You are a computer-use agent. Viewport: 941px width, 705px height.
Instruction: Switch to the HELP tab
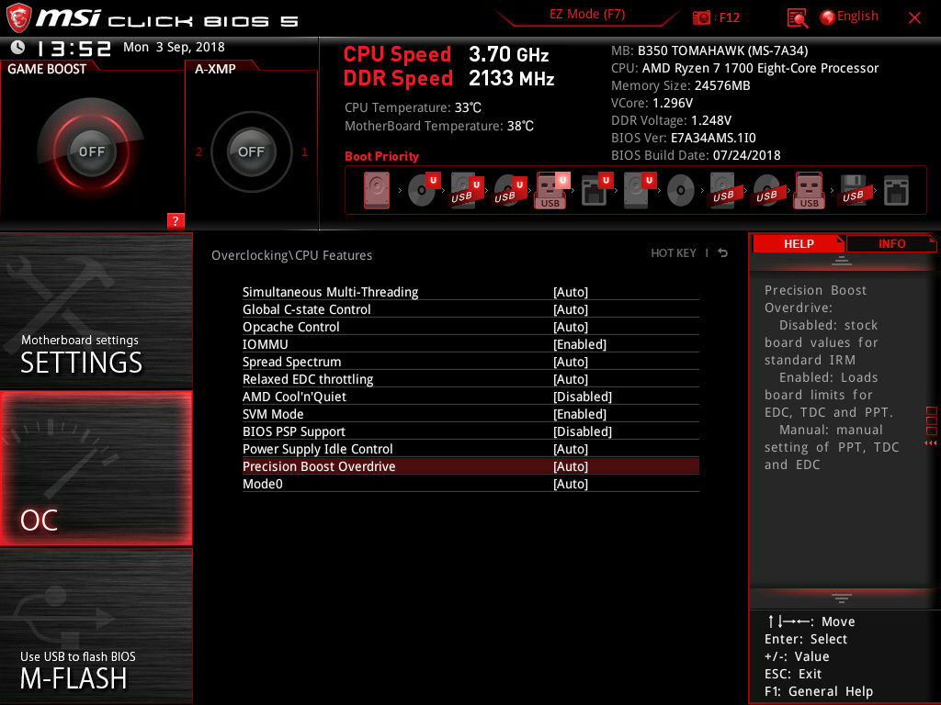click(x=799, y=243)
